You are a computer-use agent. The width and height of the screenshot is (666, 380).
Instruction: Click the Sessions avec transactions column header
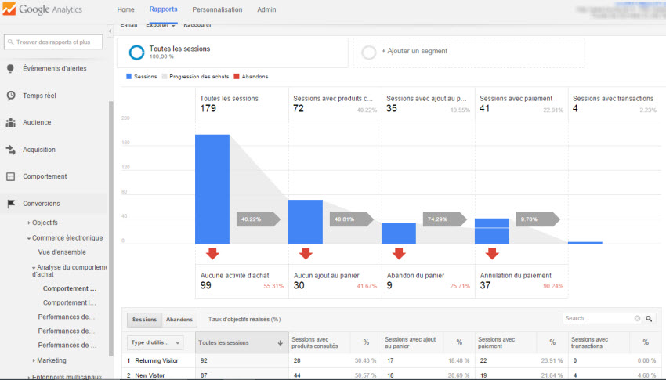coord(589,342)
